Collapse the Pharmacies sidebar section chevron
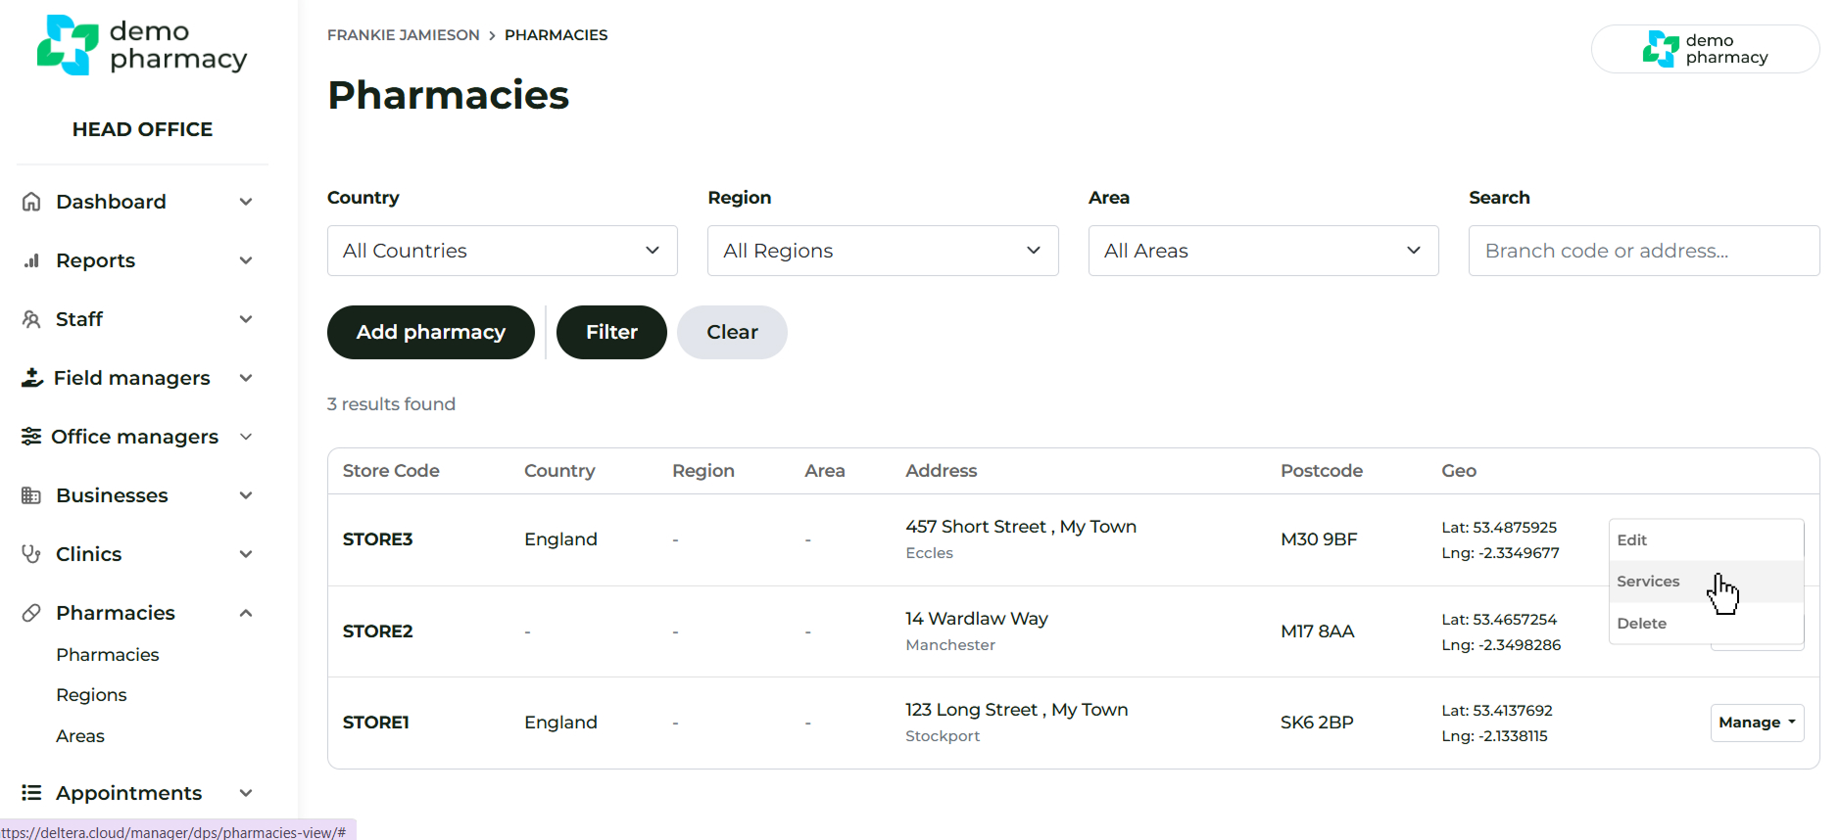This screenshot has width=1840, height=840. tap(246, 613)
